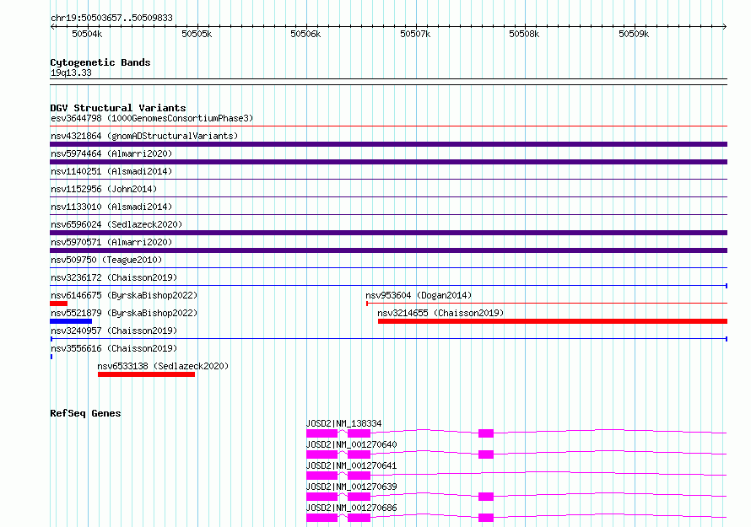Open nsv4321864 gnomADStructuralVariants variant
751x527 pixels.
point(144,136)
